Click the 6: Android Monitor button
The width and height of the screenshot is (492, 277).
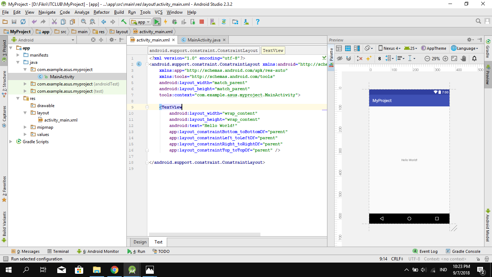pyautogui.click(x=98, y=251)
